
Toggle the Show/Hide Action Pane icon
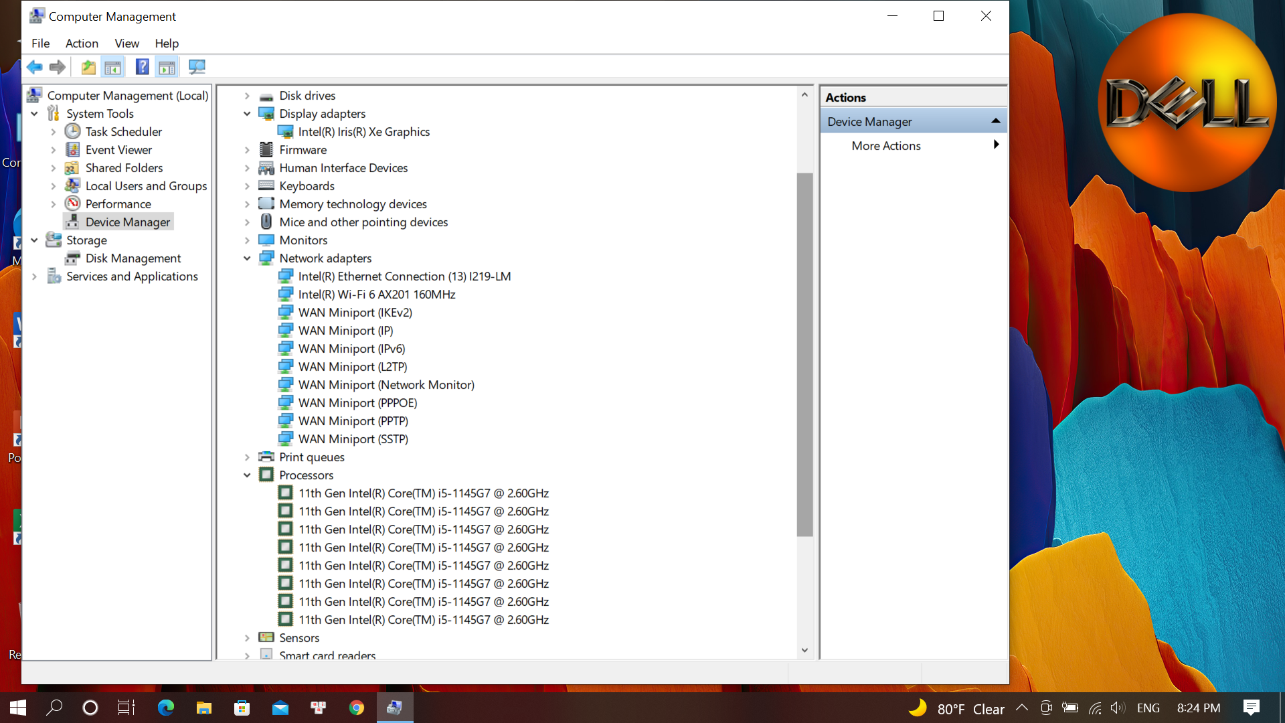(x=167, y=67)
